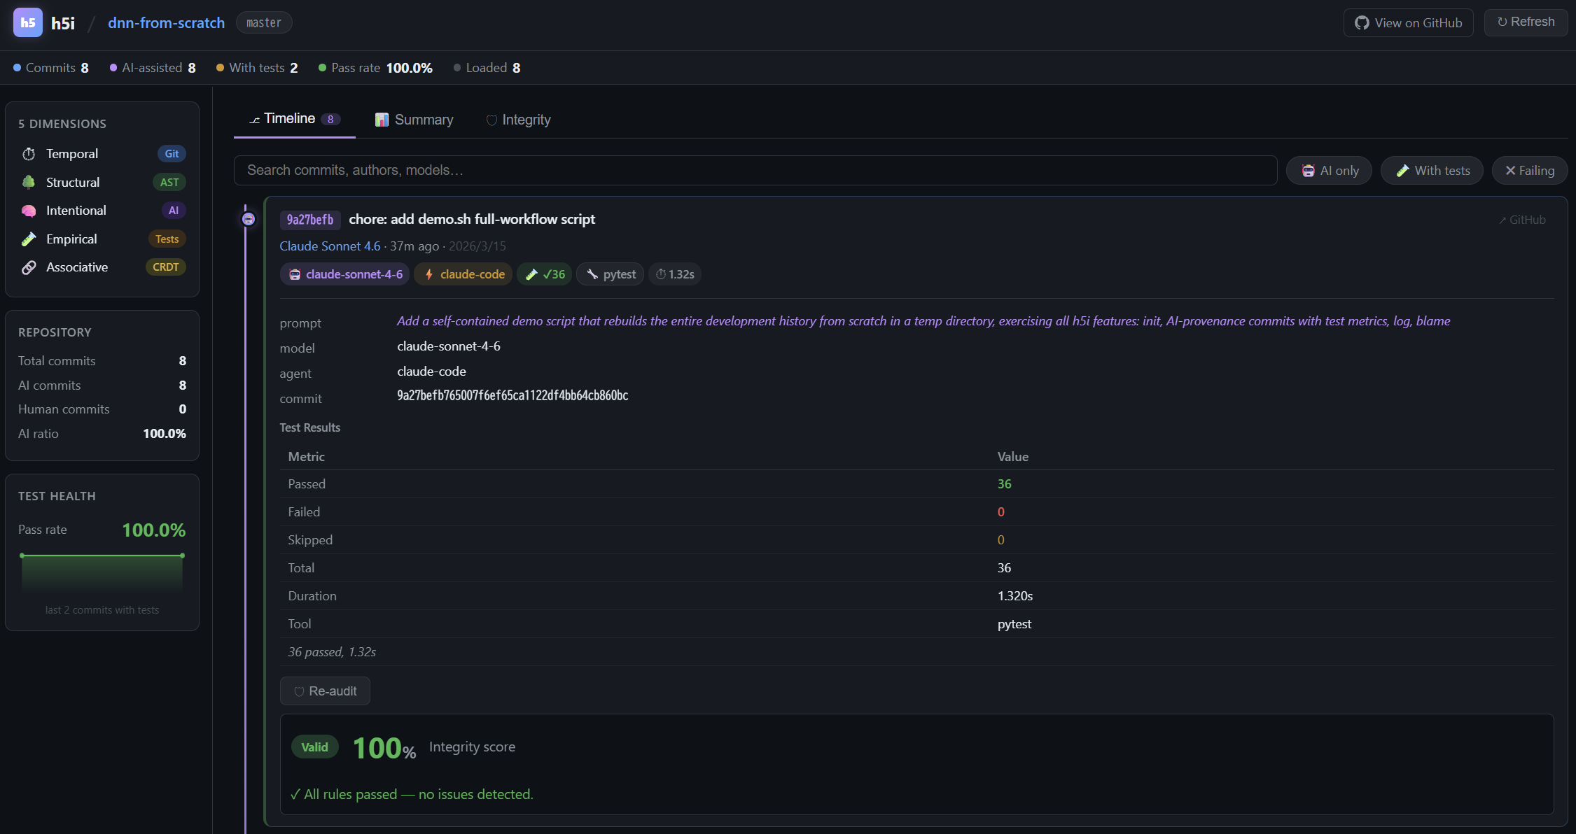Open the Intentional AI dimension
Viewport: 1576px width, 834px height.
29,210
